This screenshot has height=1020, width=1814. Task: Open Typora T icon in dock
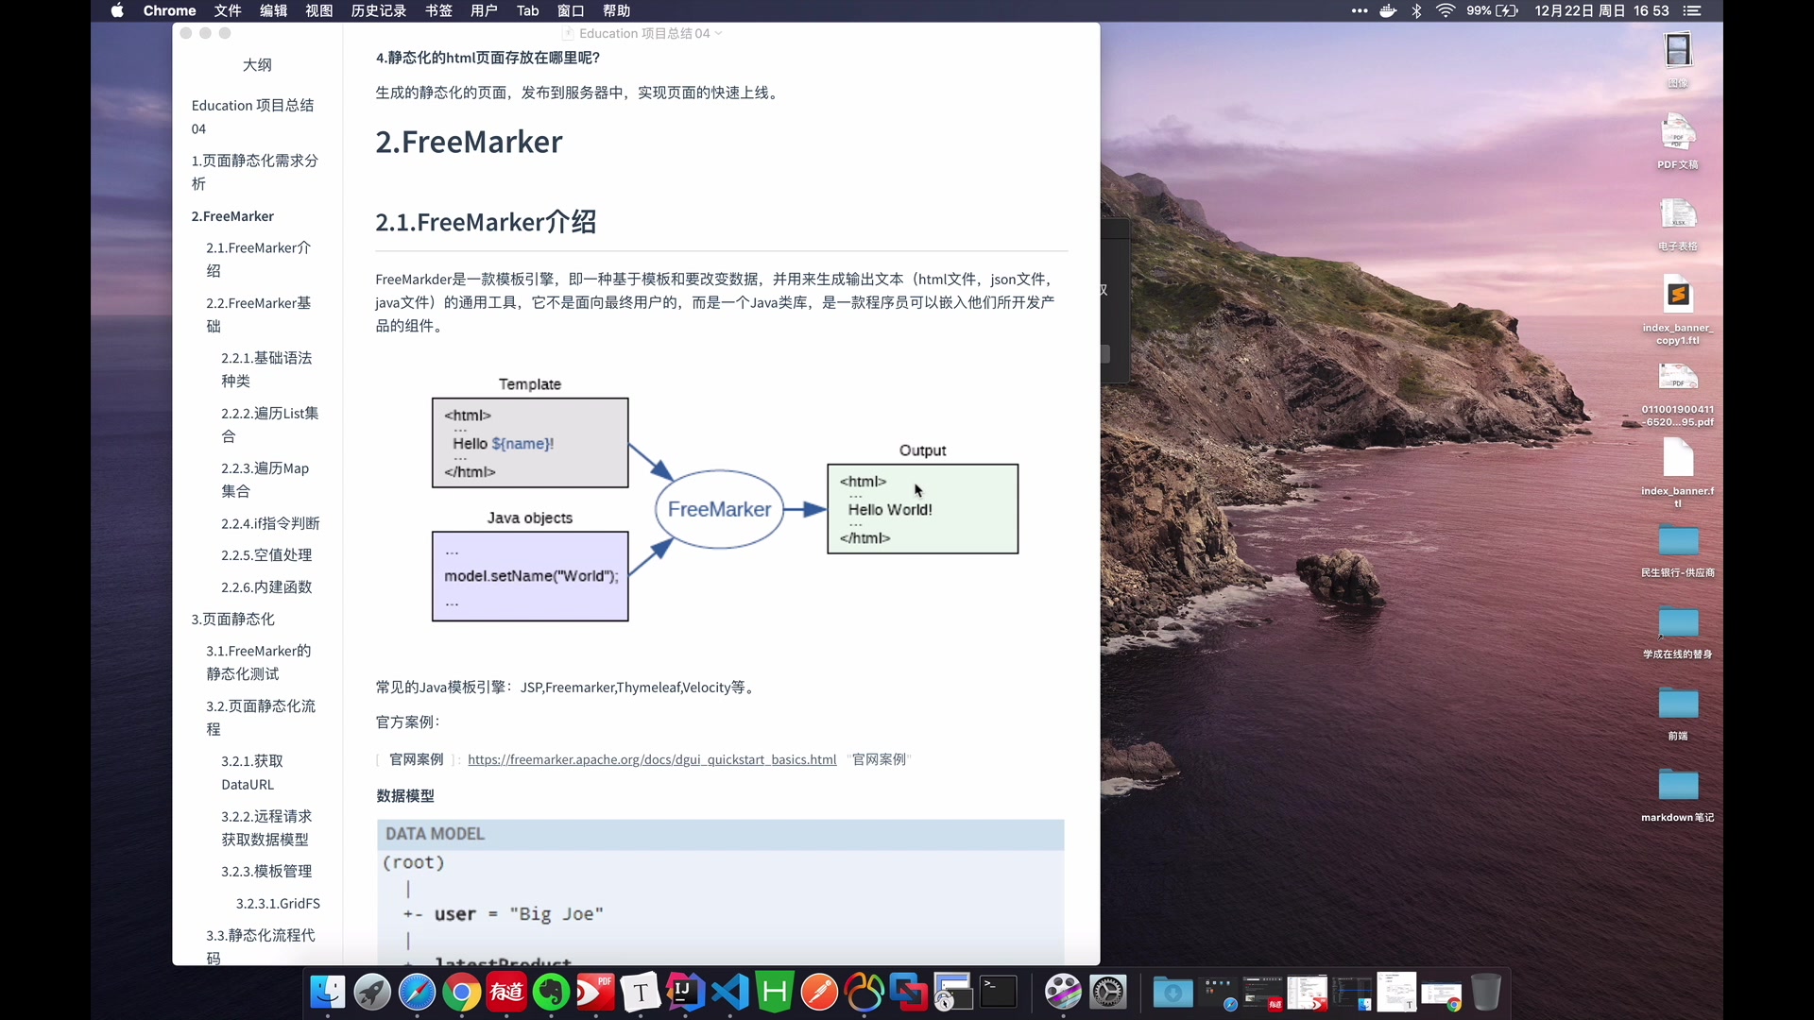[641, 993]
